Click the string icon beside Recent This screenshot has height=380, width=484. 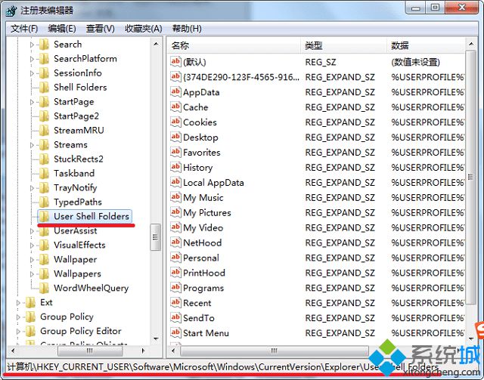point(175,303)
